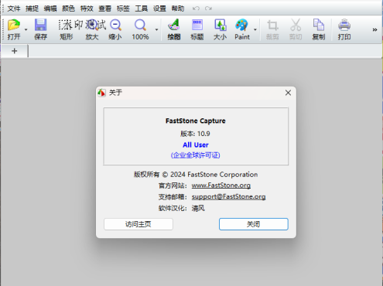Open the 工具 menu
Image resolution: width=383 pixels, height=286 pixels.
(x=142, y=9)
